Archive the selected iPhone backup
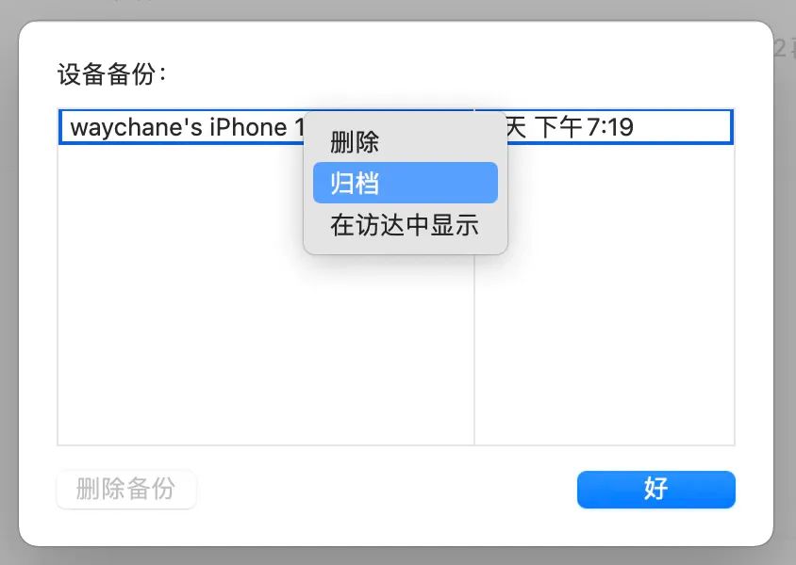This screenshot has height=565, width=796. 406,183
